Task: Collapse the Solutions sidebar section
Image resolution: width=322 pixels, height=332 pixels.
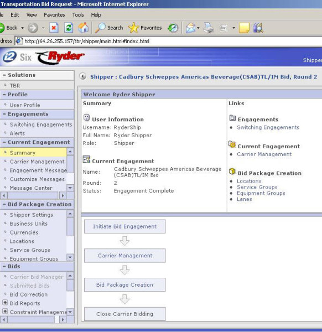Action: pos(4,75)
